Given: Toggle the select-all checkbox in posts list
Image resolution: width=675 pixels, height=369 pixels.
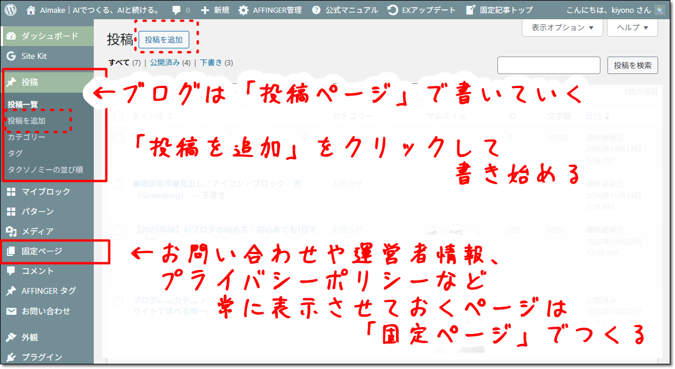Looking at the screenshot, I should tap(119, 117).
